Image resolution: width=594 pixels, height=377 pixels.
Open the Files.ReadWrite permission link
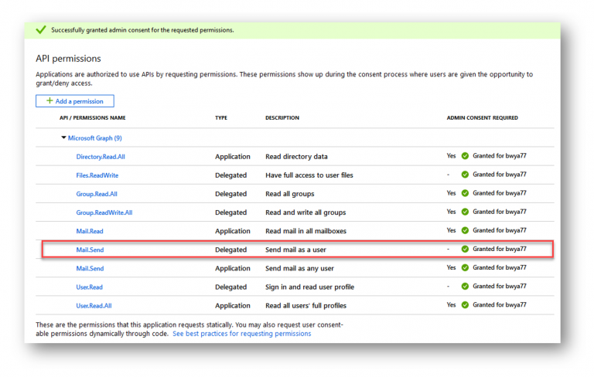[97, 175]
